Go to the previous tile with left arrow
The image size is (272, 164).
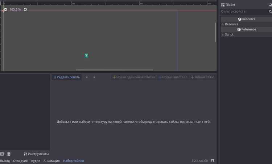(87, 77)
